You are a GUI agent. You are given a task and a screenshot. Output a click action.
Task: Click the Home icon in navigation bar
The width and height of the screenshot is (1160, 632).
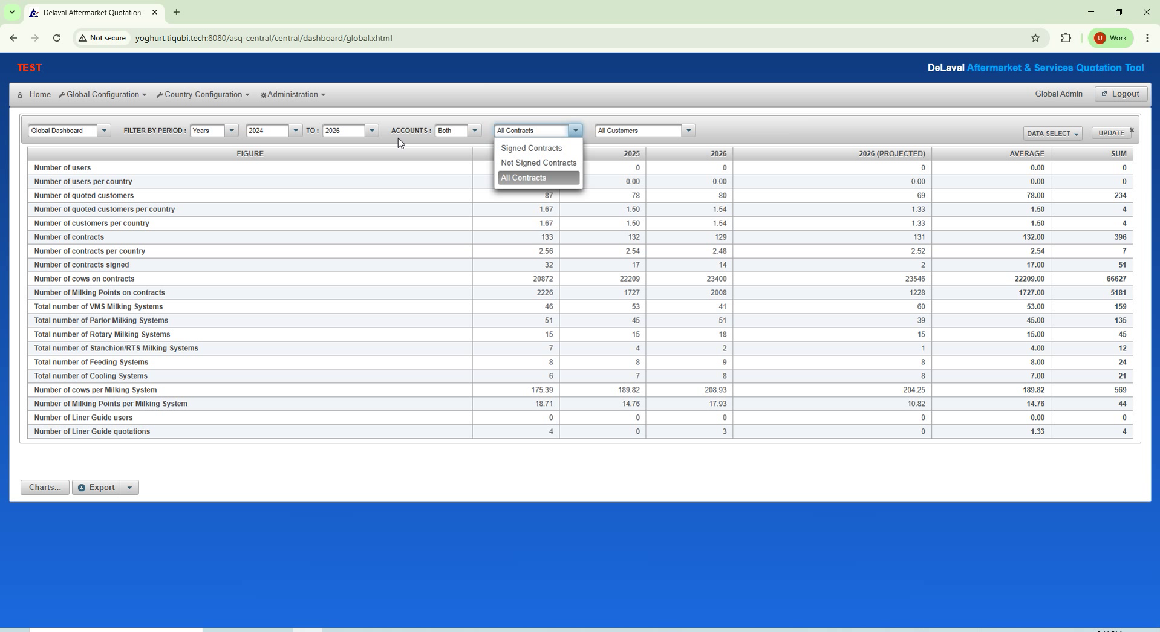point(20,95)
